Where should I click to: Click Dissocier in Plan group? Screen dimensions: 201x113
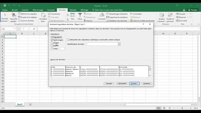[181, 17]
